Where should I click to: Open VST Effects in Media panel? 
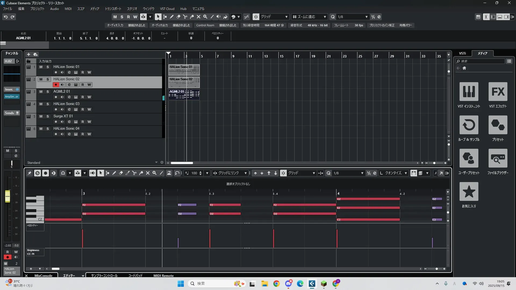click(498, 92)
